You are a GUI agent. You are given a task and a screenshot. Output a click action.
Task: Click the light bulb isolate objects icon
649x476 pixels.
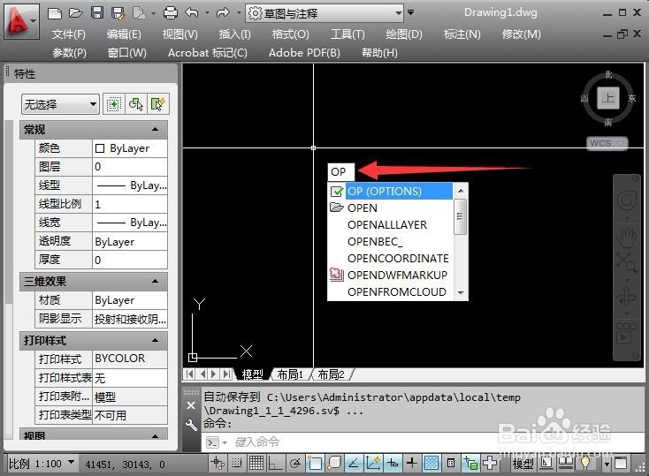tap(585, 463)
